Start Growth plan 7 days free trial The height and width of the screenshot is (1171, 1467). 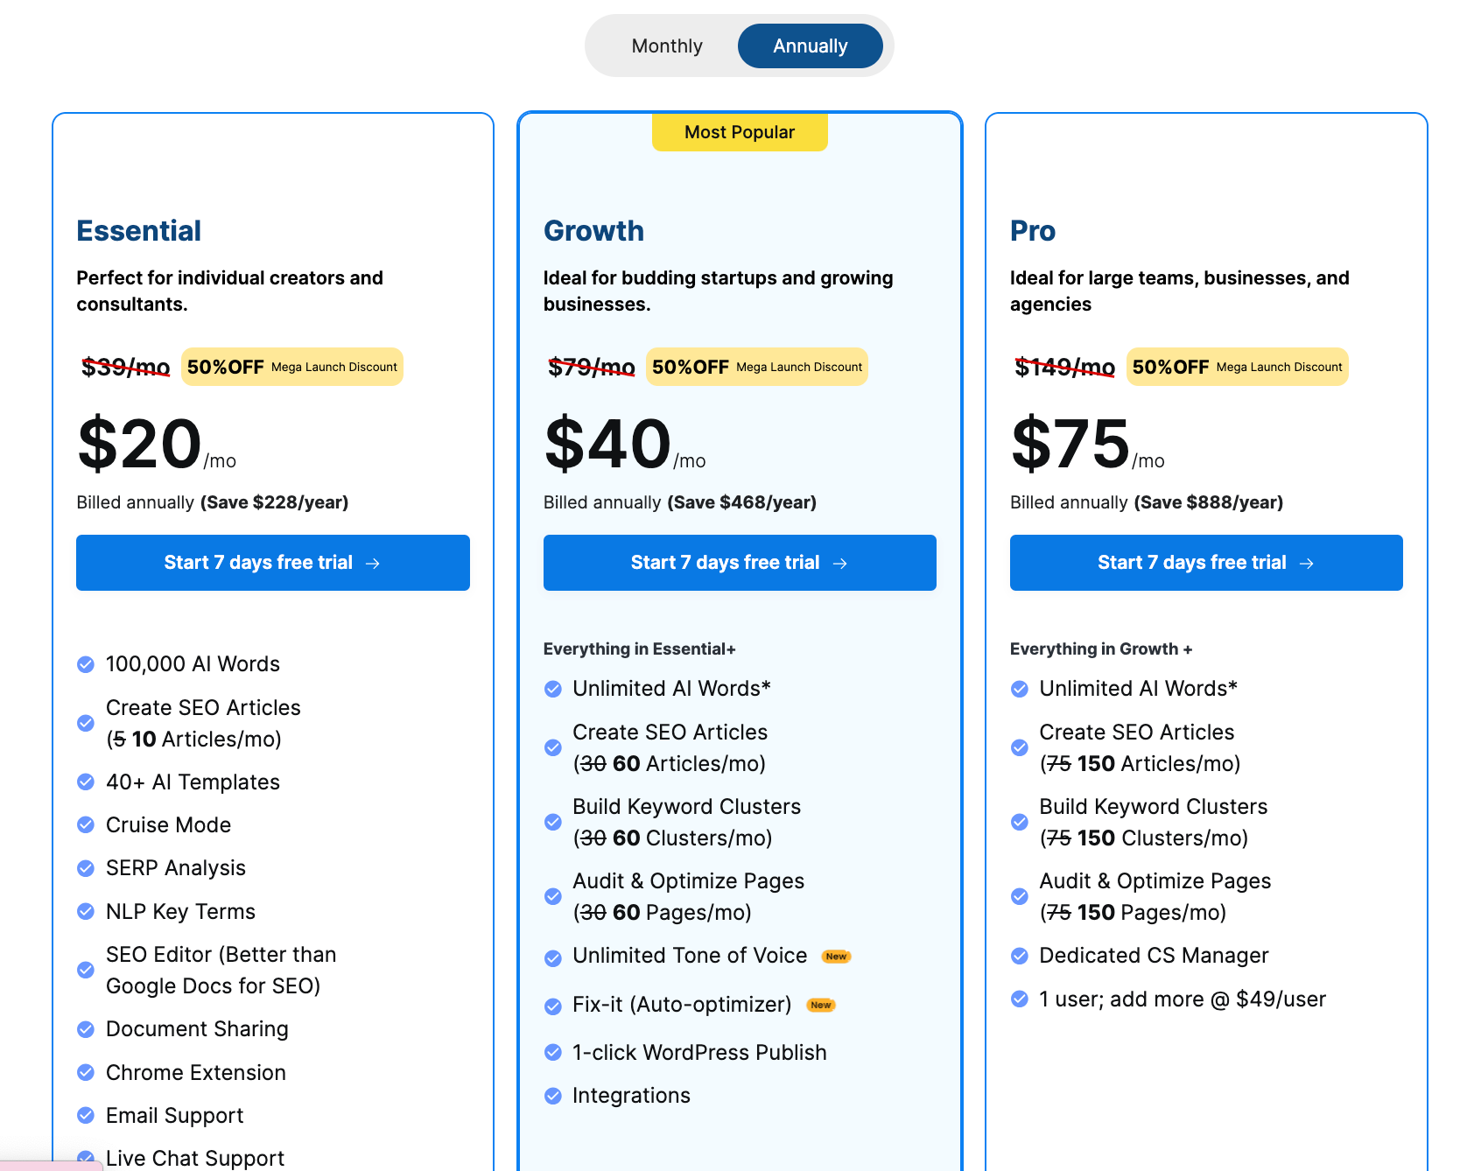click(x=740, y=563)
